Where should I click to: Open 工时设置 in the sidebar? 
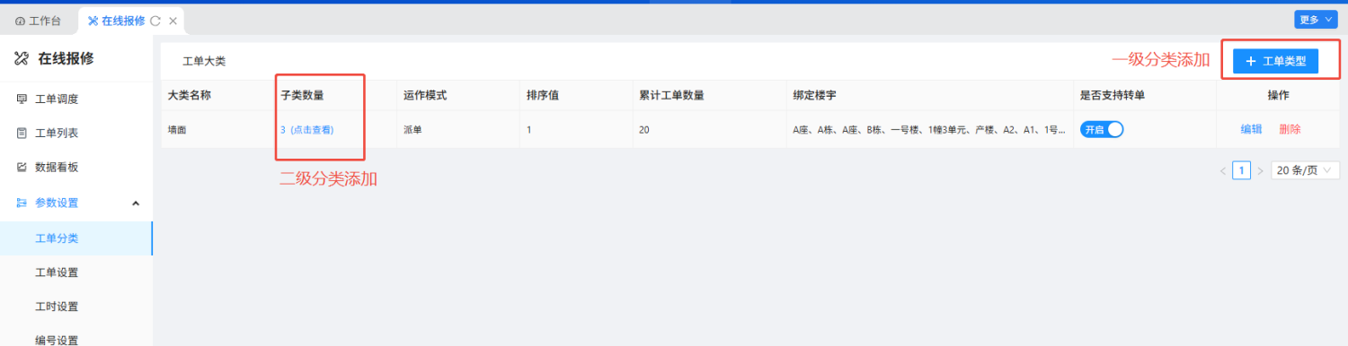coord(57,307)
